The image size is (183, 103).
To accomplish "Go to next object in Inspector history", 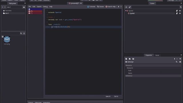I will (x=177, y=59).
